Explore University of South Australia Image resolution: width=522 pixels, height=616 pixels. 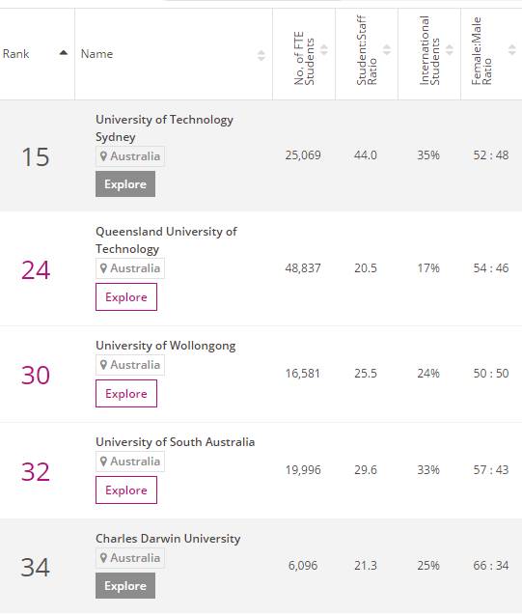pos(126,490)
